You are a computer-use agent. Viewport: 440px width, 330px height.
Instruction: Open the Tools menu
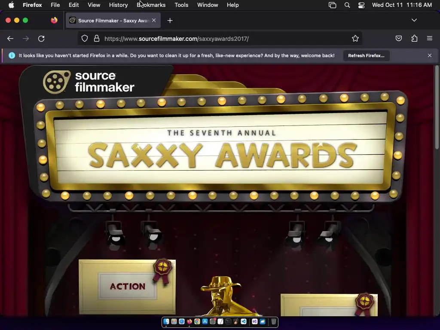[x=181, y=5]
